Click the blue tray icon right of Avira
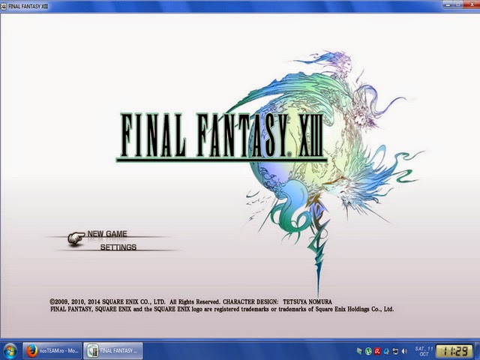This screenshot has width=480, height=360. pos(386,351)
